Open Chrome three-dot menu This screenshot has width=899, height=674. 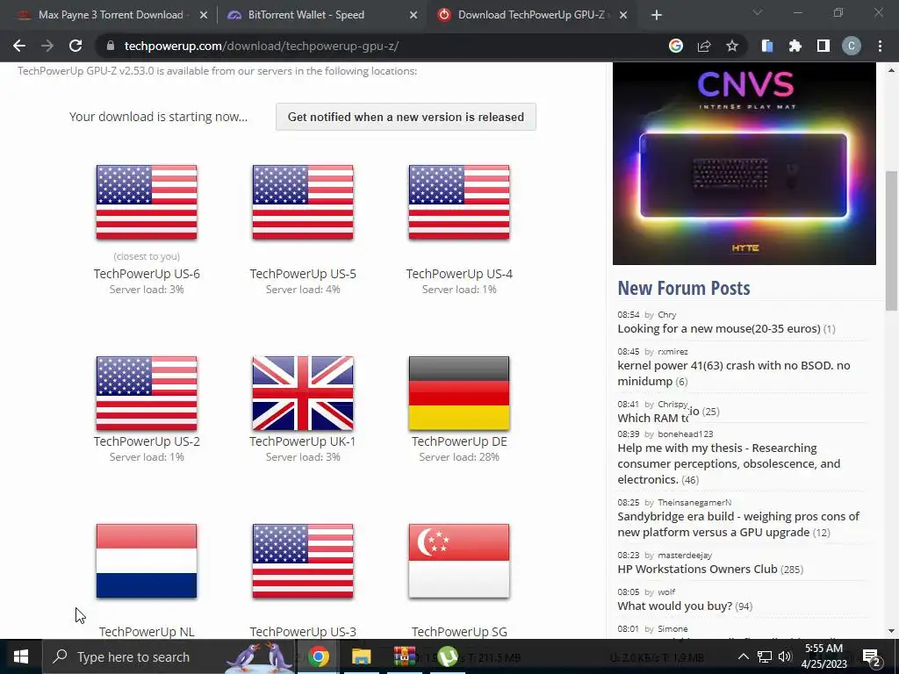880,46
